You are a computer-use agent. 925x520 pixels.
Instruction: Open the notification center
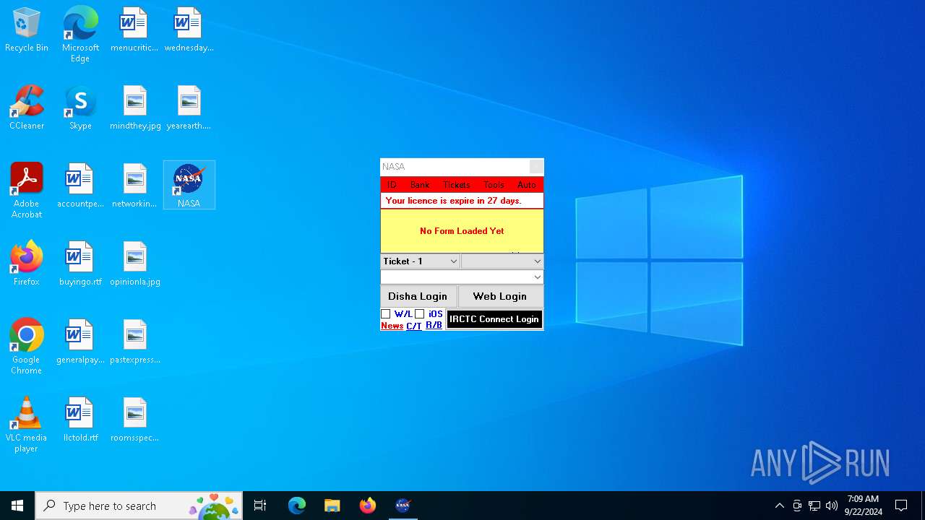coord(902,506)
